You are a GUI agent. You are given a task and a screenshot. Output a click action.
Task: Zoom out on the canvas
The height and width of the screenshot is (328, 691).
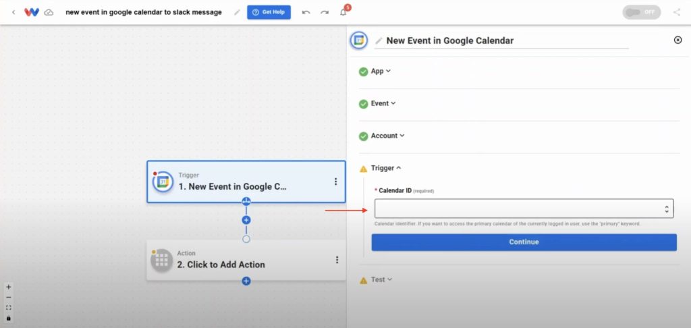tap(8, 298)
